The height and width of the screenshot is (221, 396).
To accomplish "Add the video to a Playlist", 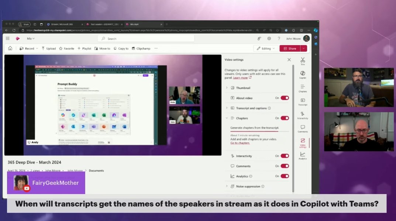I will (x=85, y=48).
